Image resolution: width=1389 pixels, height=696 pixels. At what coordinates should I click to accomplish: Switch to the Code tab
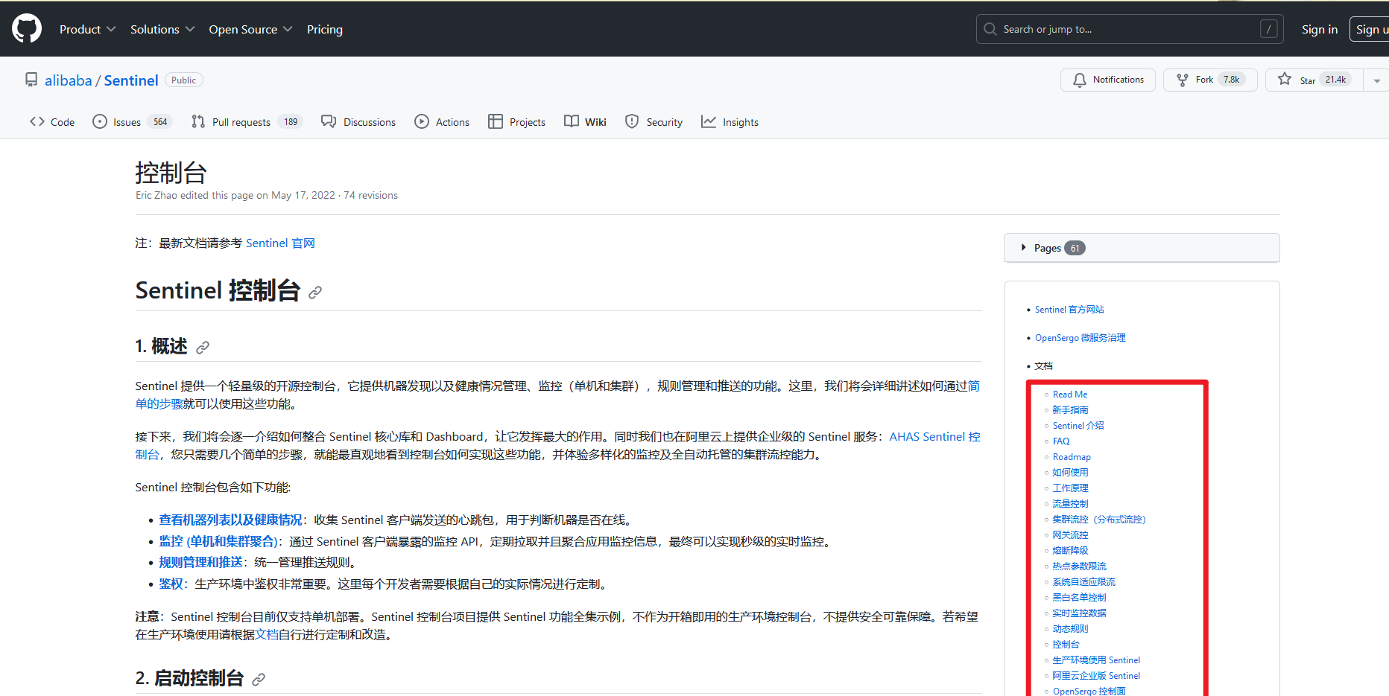pyautogui.click(x=52, y=122)
